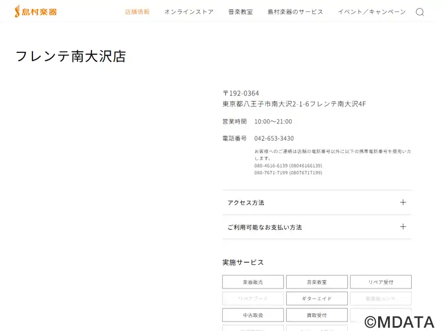Expand ご利用可能なお支払い方法 section
Viewport: 441px width, 331px height.
[316, 227]
